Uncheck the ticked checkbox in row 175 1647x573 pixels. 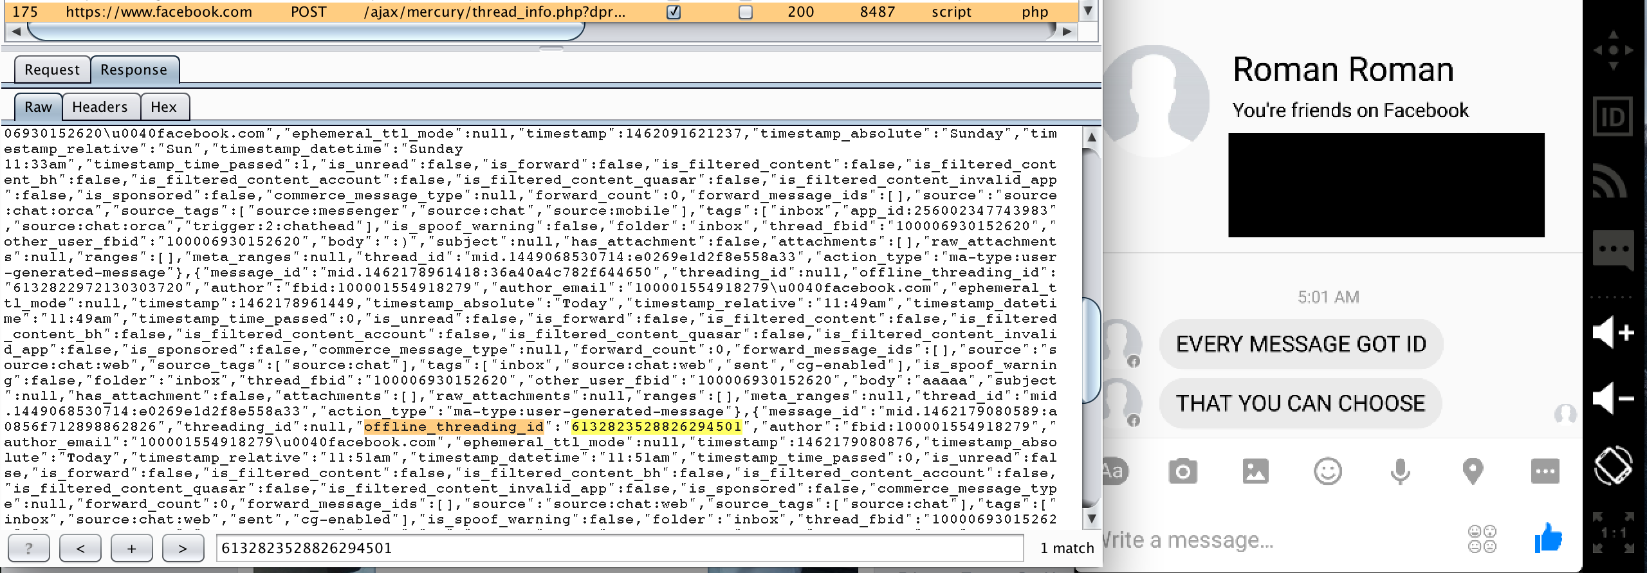674,12
